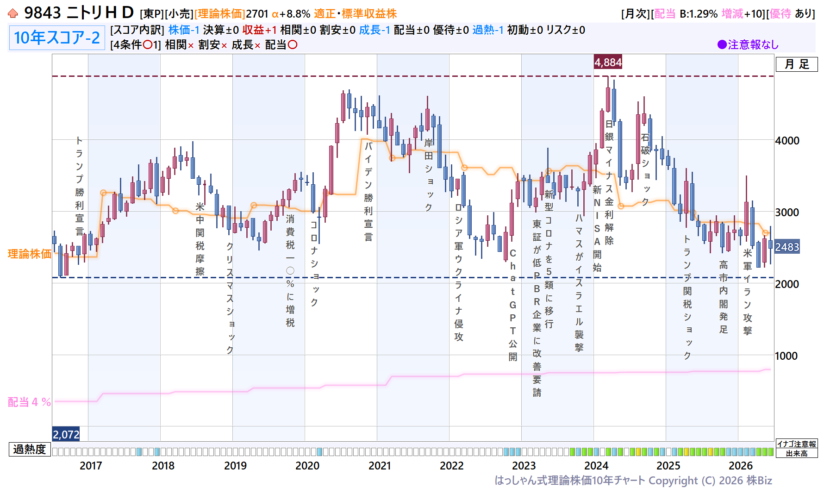Click the red up-arrow icon beside 9843
The image size is (824, 488).
click(13, 13)
